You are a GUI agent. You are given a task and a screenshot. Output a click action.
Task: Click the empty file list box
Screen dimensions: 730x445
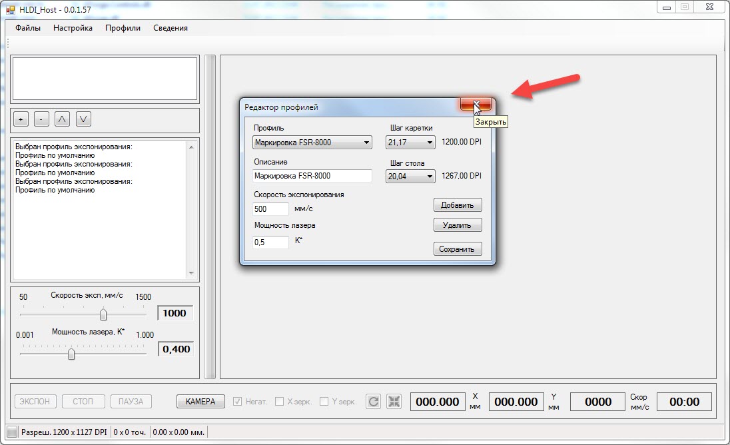[105, 79]
